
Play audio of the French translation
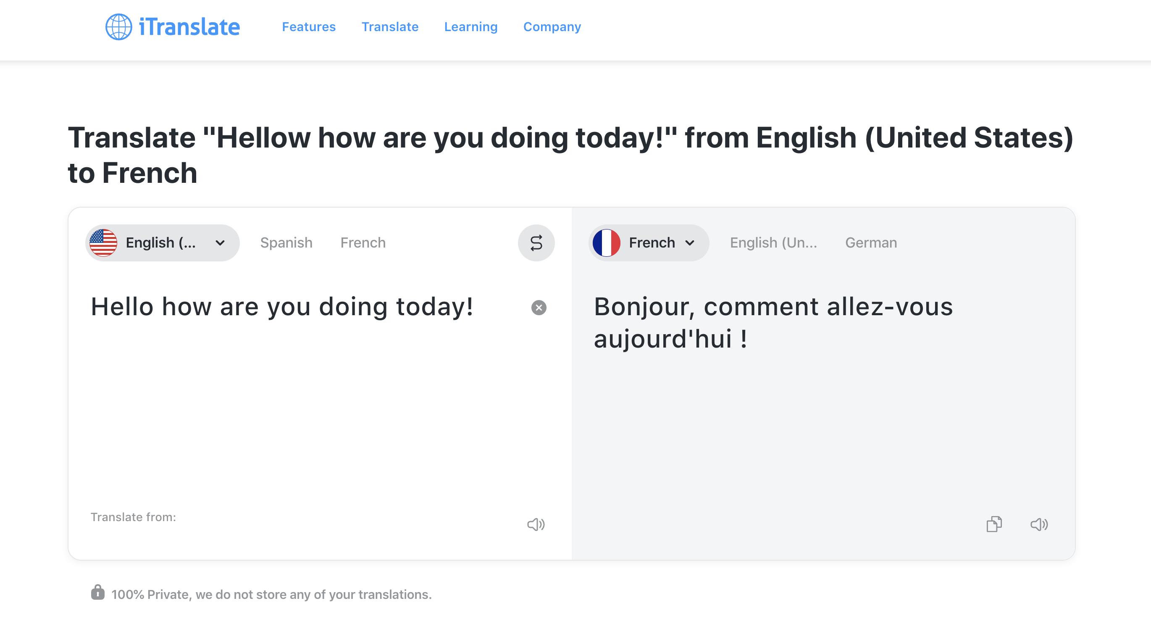1039,524
